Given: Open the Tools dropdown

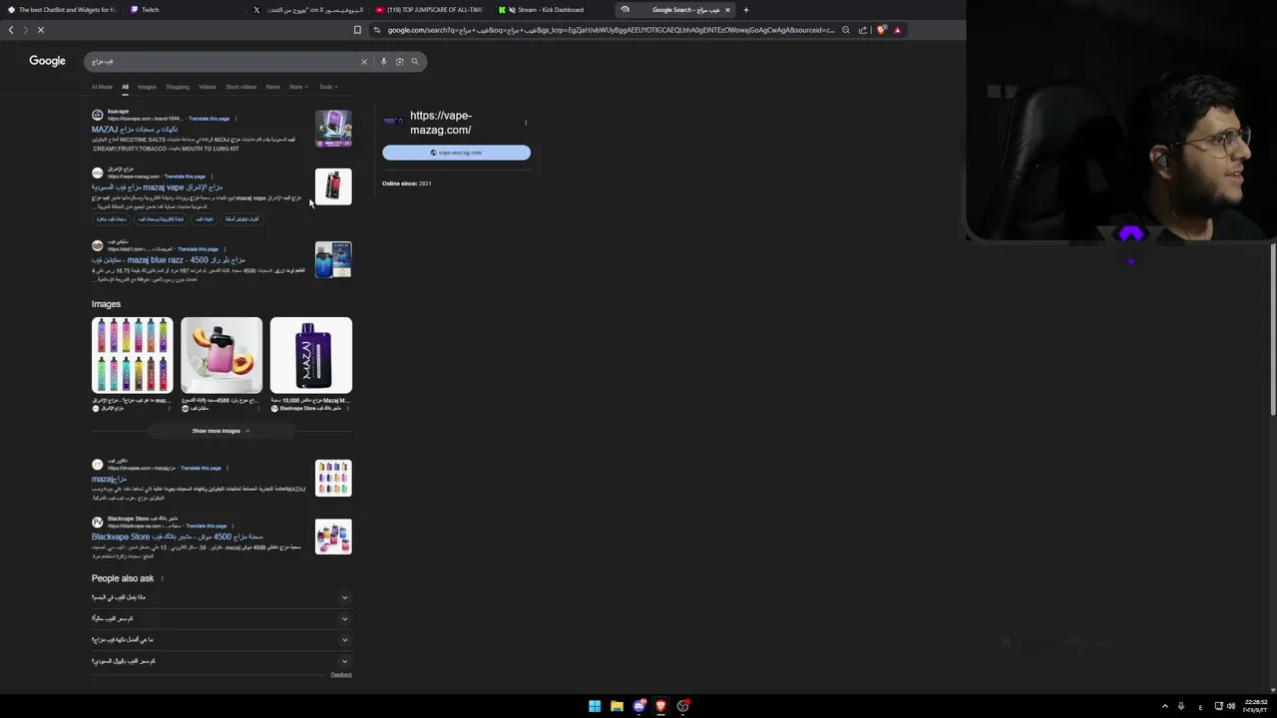Looking at the screenshot, I should [x=327, y=87].
